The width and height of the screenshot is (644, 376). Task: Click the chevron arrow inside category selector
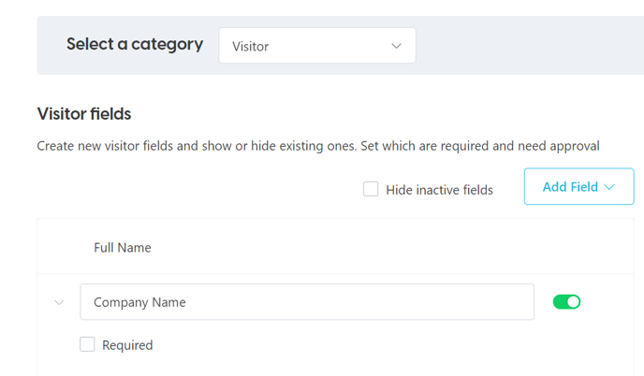396,46
